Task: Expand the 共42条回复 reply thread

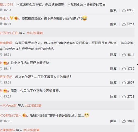Action: pos(35,33)
